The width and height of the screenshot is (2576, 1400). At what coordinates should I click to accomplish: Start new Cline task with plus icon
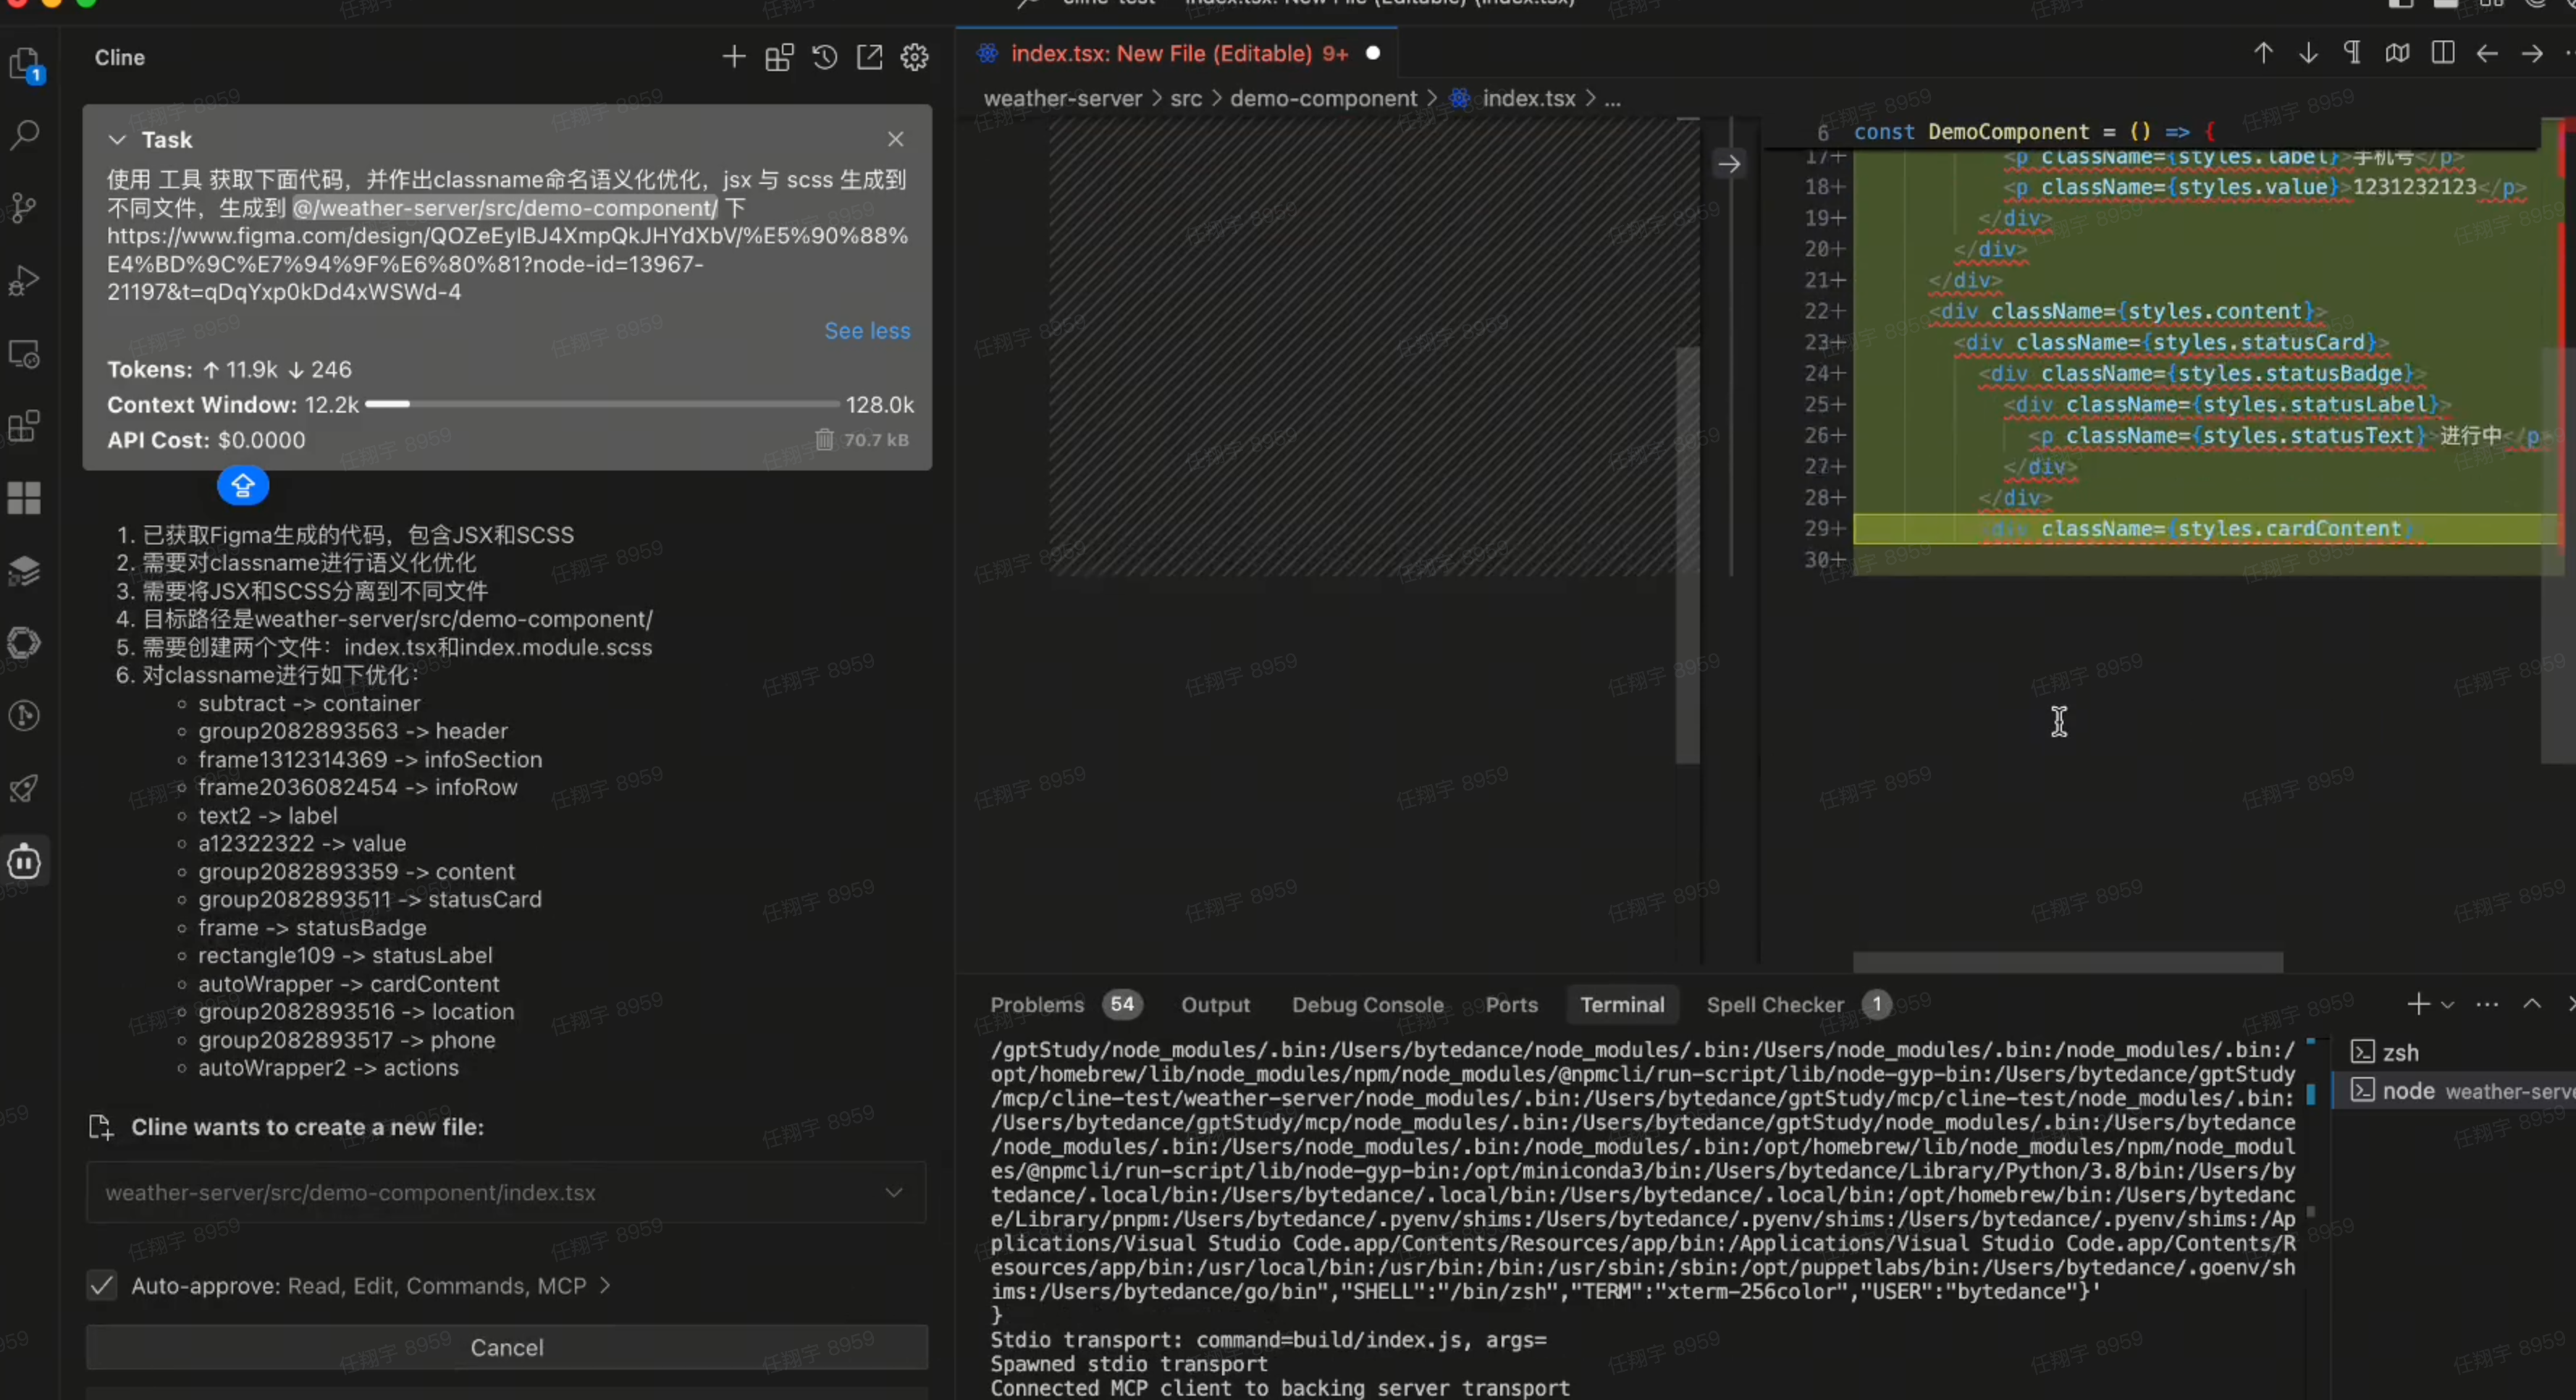(x=733, y=58)
